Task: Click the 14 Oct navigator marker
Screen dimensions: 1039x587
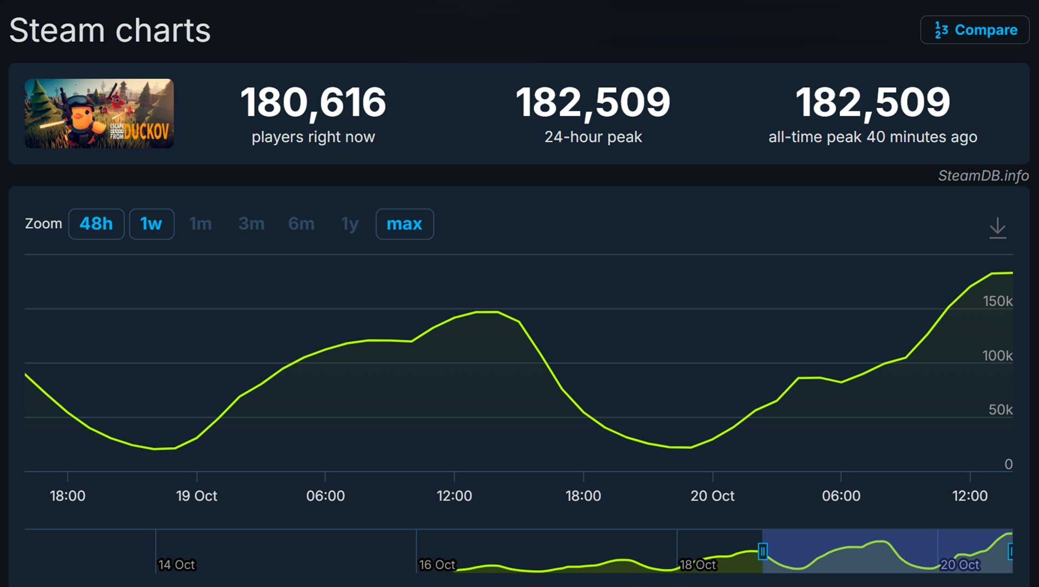Action: 176,565
